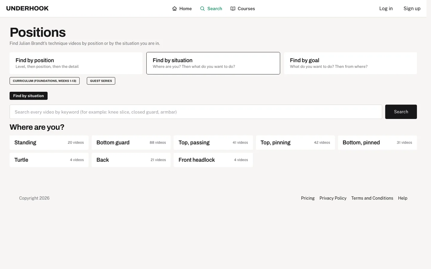Choose the Front headlock situation
Viewport: 431px width, 269px height.
pyautogui.click(x=213, y=160)
